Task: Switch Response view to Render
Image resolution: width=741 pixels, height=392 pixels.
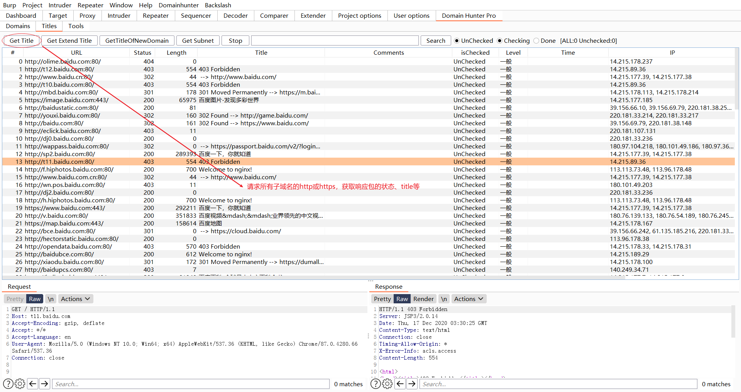Action: click(x=423, y=299)
